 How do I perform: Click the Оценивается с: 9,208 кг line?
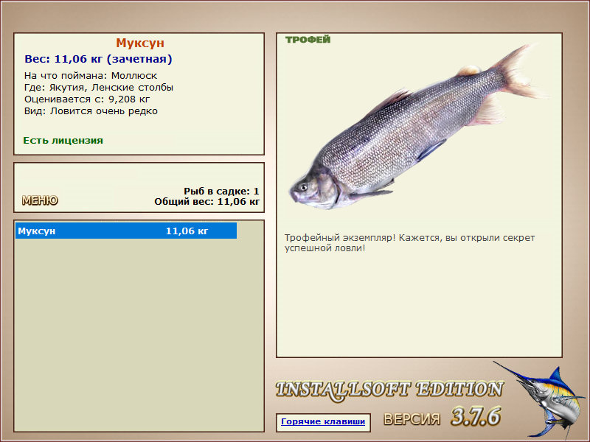click(x=87, y=99)
